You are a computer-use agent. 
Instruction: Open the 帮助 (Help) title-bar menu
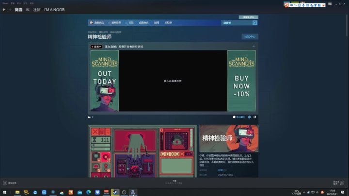click(x=32, y=3)
